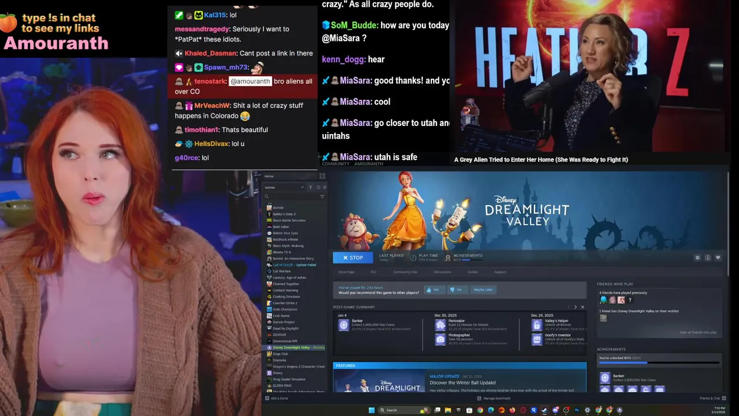Screen dimensions: 739x416
Task: Open the Store Page tab
Action: pyautogui.click(x=346, y=272)
